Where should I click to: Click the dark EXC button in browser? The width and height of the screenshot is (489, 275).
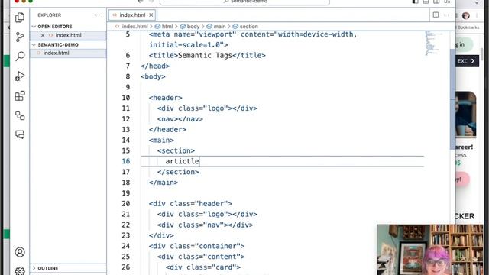coord(467,61)
